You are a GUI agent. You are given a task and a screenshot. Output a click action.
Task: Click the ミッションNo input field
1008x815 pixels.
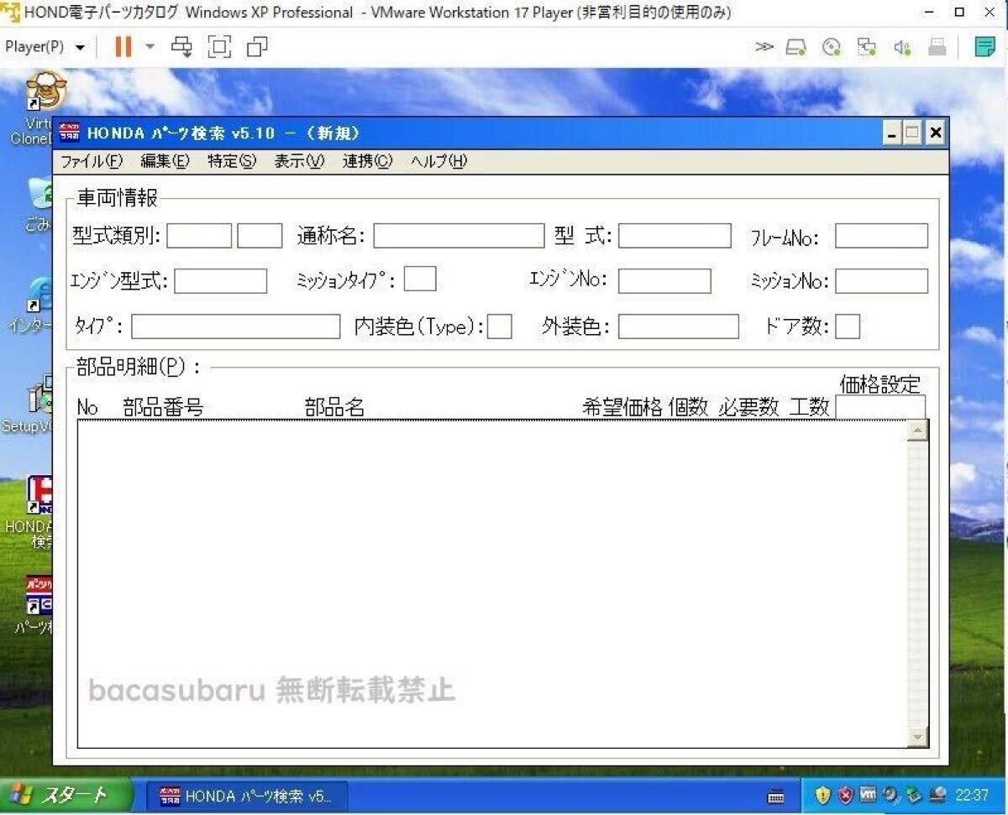tap(881, 281)
